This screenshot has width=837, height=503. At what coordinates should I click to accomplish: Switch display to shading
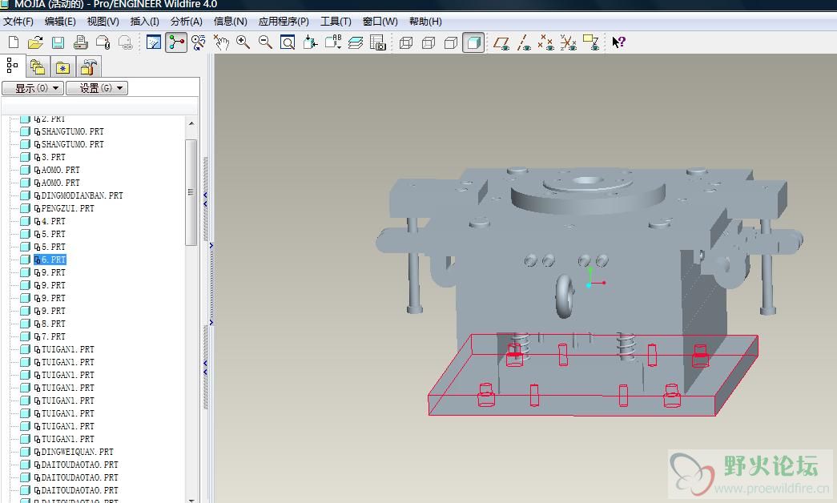click(x=473, y=42)
